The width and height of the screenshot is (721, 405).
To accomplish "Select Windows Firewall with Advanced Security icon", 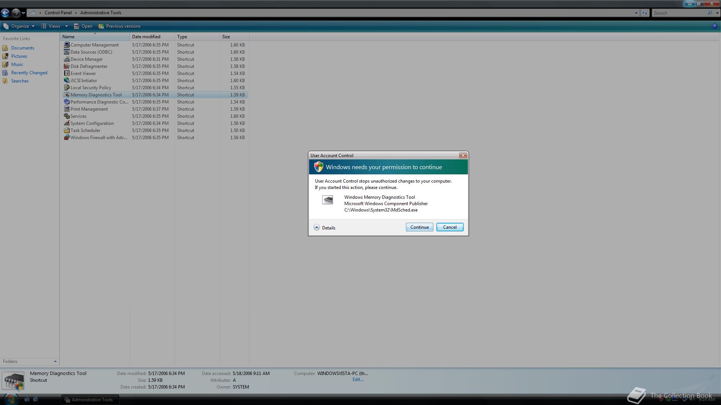I will click(67, 138).
